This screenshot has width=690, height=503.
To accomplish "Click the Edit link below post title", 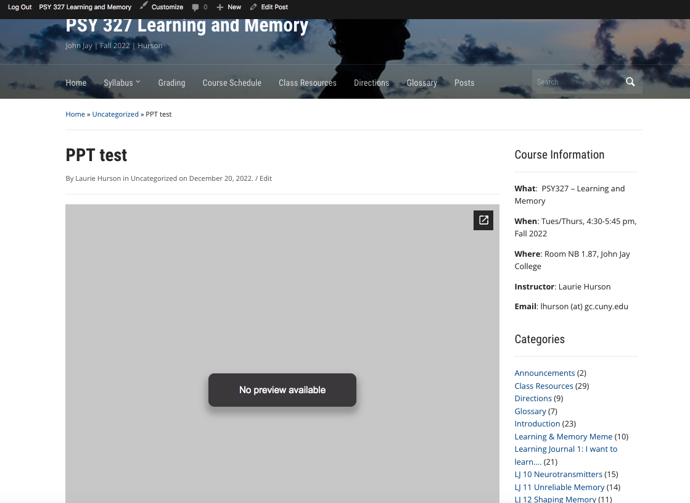I will (265, 178).
